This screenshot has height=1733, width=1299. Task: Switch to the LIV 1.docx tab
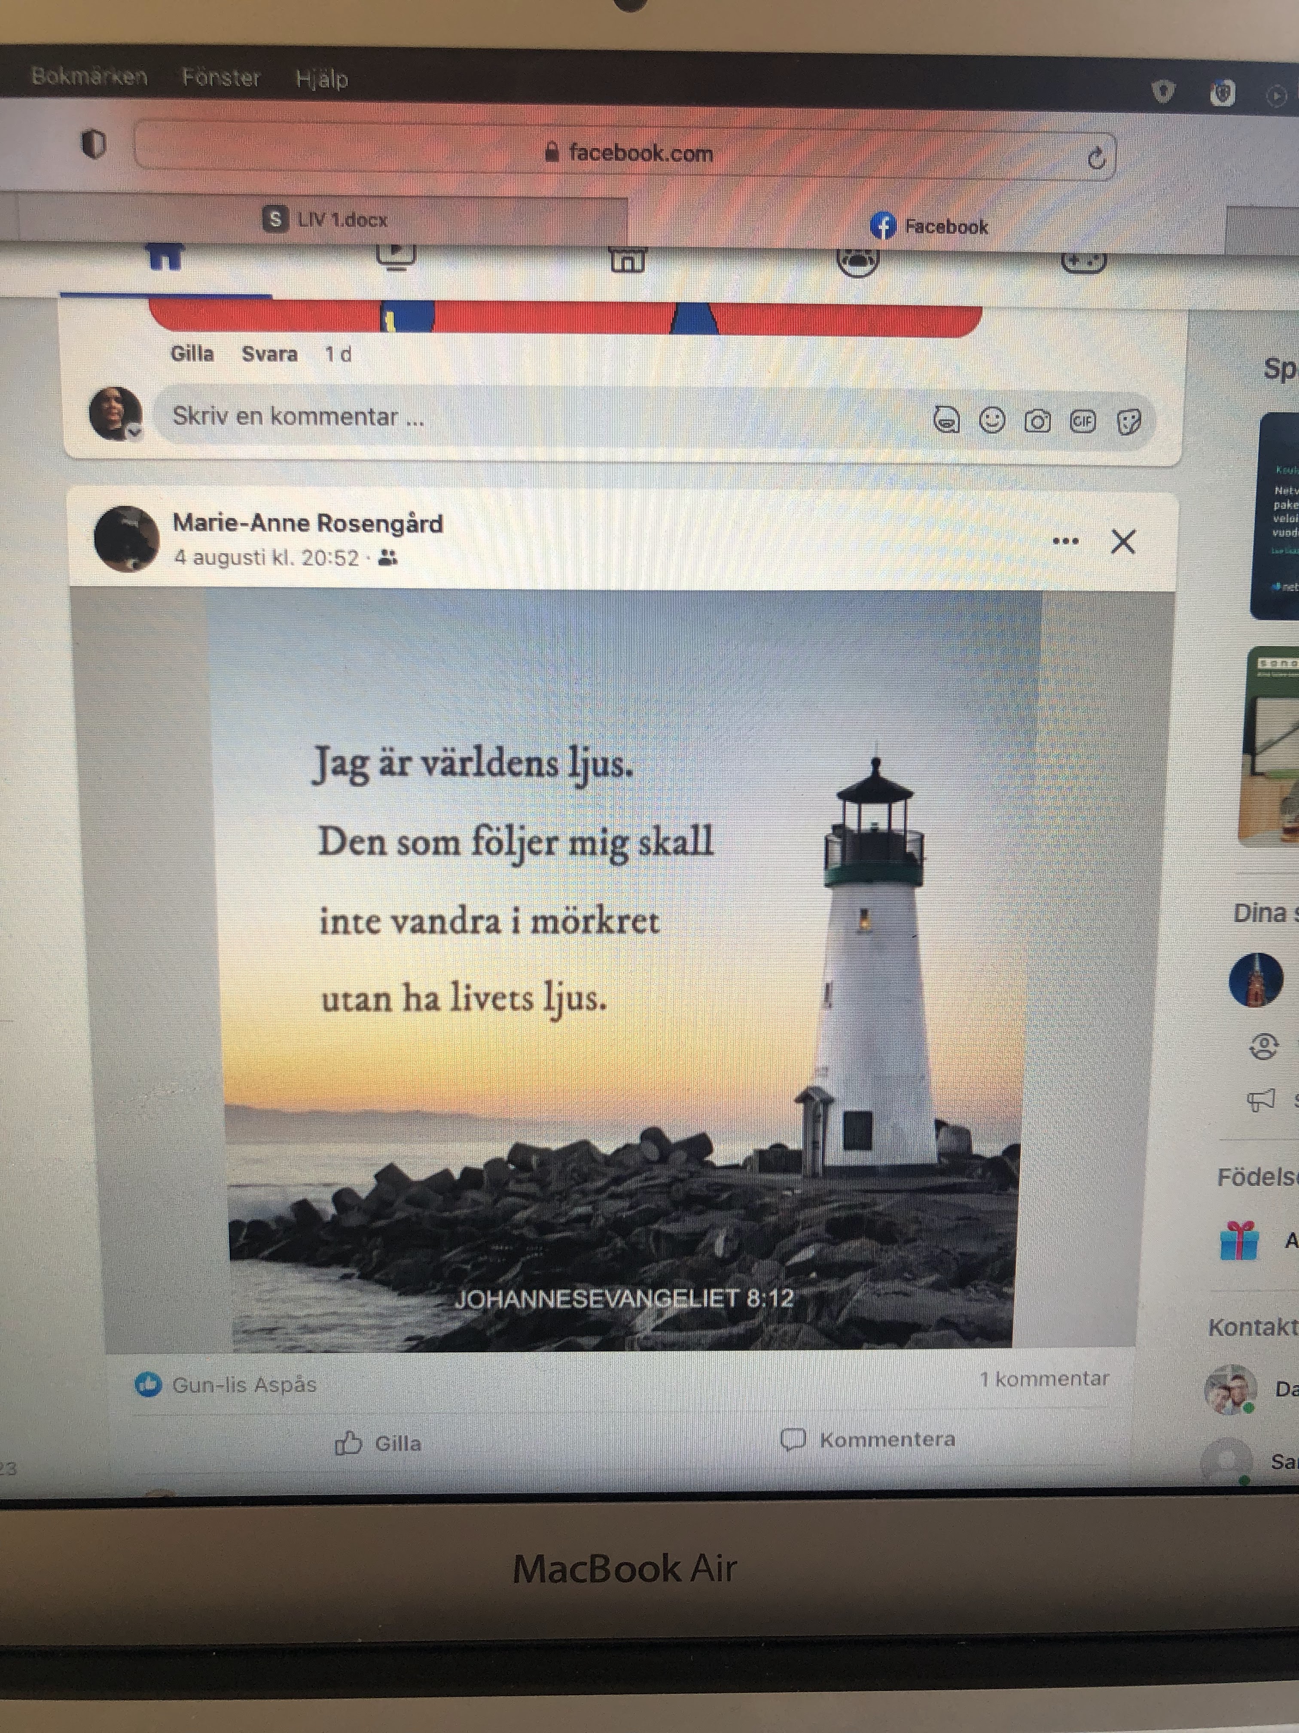pyautogui.click(x=326, y=219)
